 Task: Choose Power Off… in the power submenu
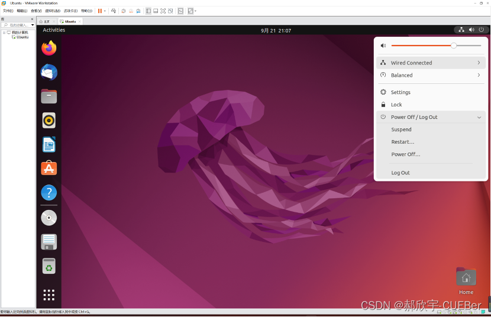click(x=431, y=154)
